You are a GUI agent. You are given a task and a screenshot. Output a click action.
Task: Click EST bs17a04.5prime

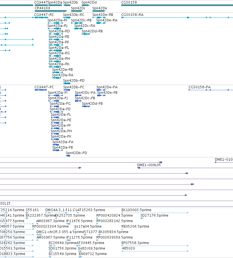tap(88, 226)
